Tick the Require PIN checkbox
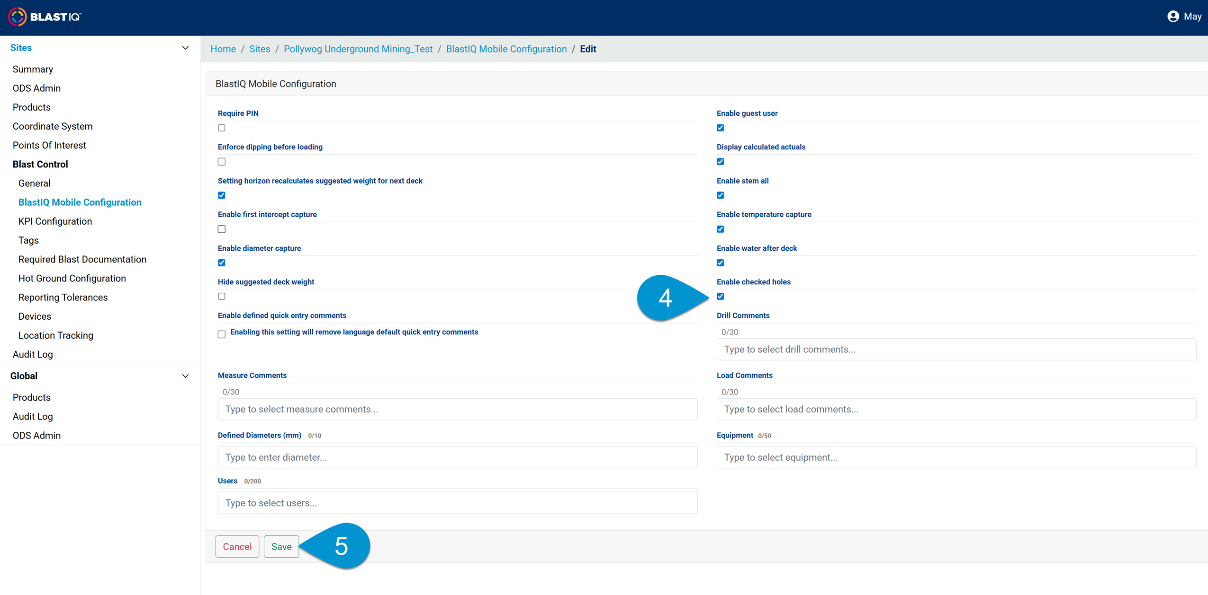This screenshot has height=595, width=1208. pos(222,128)
